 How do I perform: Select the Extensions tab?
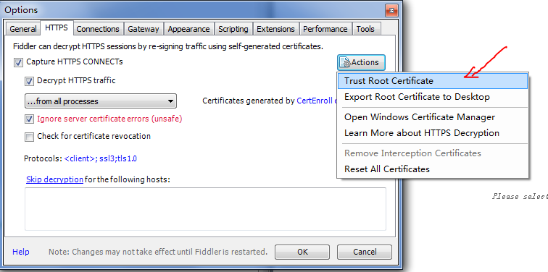[275, 29]
